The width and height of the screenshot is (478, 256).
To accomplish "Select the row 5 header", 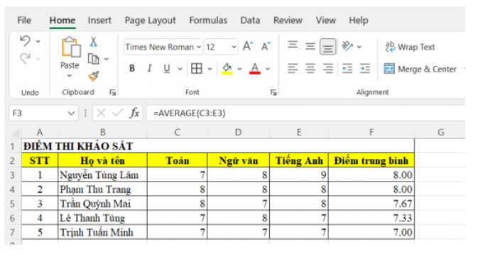I will tap(13, 204).
